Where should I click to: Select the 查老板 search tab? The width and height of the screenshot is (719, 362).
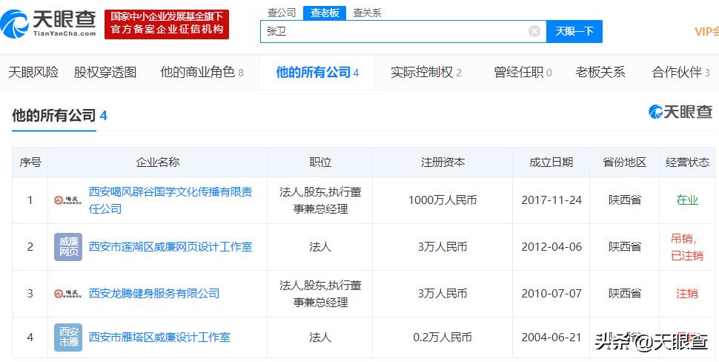point(324,13)
